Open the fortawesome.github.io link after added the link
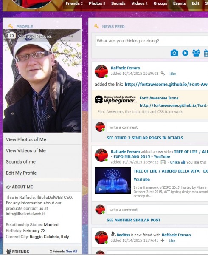208x255 pixels. (x=166, y=84)
